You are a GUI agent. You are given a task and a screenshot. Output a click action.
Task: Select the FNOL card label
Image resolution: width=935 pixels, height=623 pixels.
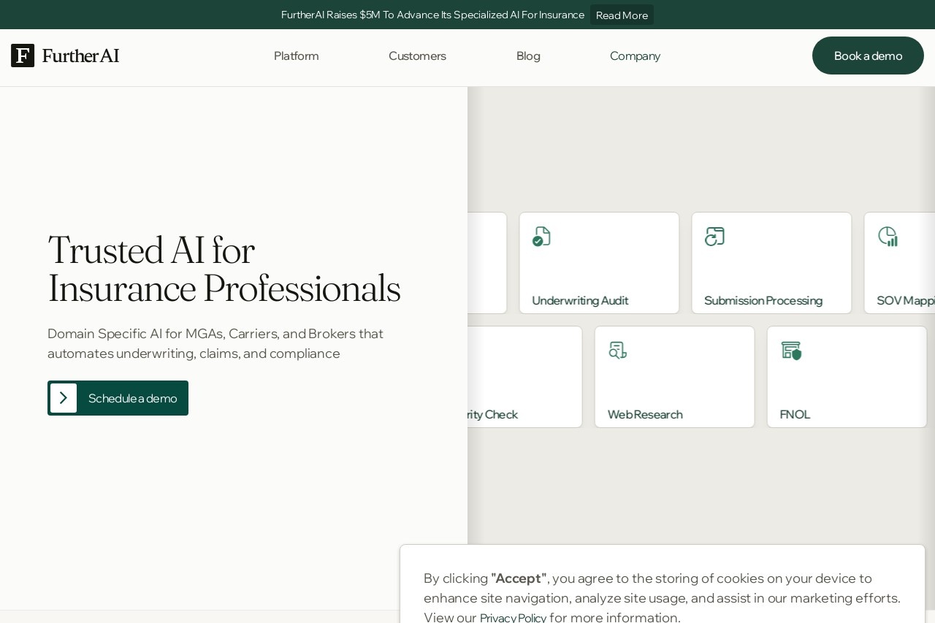(795, 414)
